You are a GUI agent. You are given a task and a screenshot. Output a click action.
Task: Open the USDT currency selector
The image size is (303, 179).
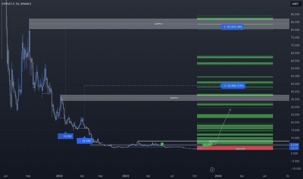(295, 4)
